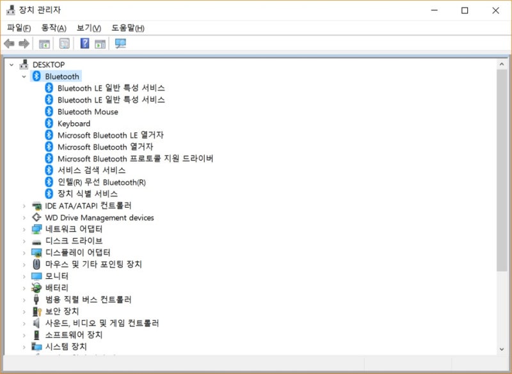Click the 마우스 및 기타 포인팅 장치 icon
The image size is (512, 374).
click(x=36, y=264)
